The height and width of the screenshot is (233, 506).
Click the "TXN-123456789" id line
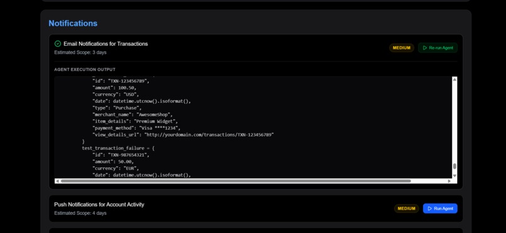click(121, 81)
